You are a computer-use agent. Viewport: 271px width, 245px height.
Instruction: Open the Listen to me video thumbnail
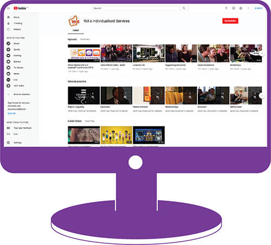tap(149, 54)
